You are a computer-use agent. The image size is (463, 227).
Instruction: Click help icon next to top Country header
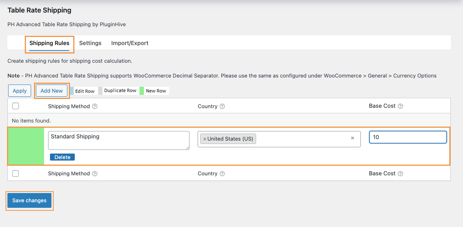point(222,106)
